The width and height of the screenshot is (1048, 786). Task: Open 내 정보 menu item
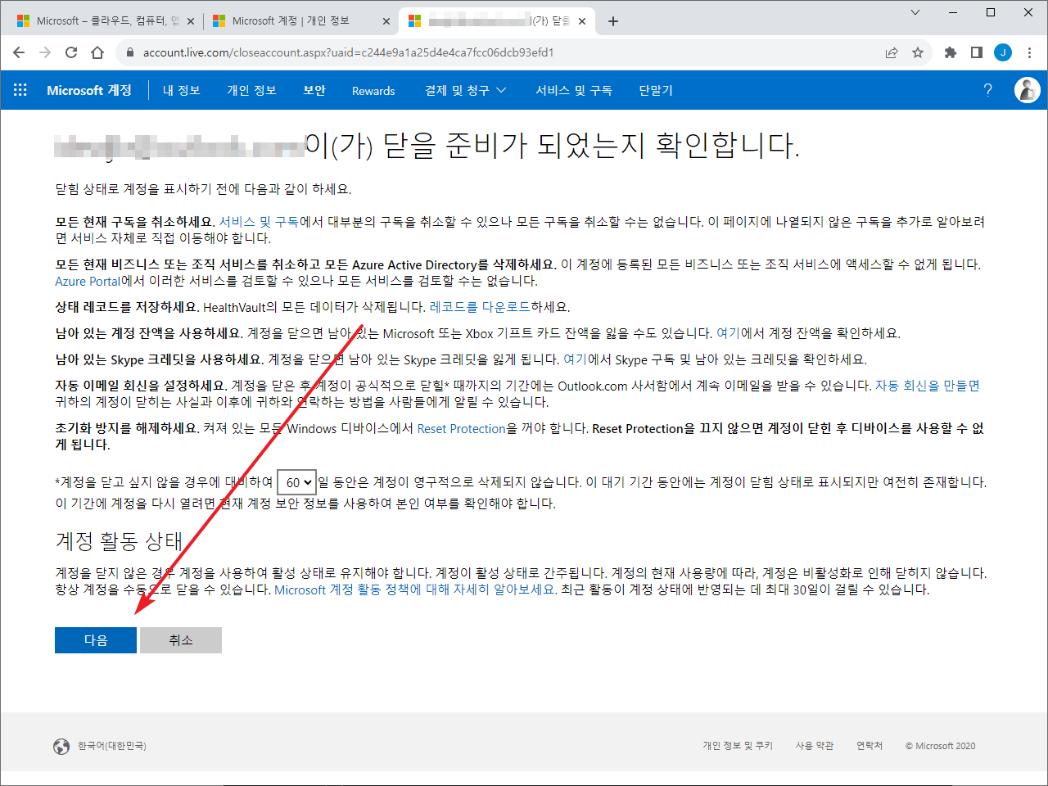(x=182, y=90)
